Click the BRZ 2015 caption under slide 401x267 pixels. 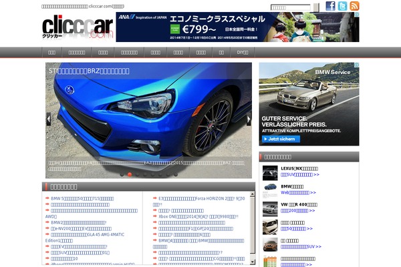(x=146, y=166)
